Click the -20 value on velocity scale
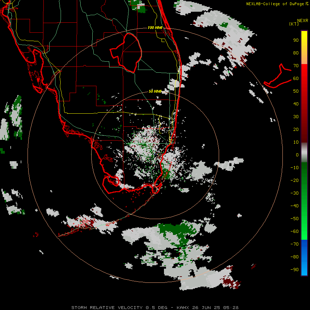The height and width of the screenshot is (310, 310). click(294, 180)
